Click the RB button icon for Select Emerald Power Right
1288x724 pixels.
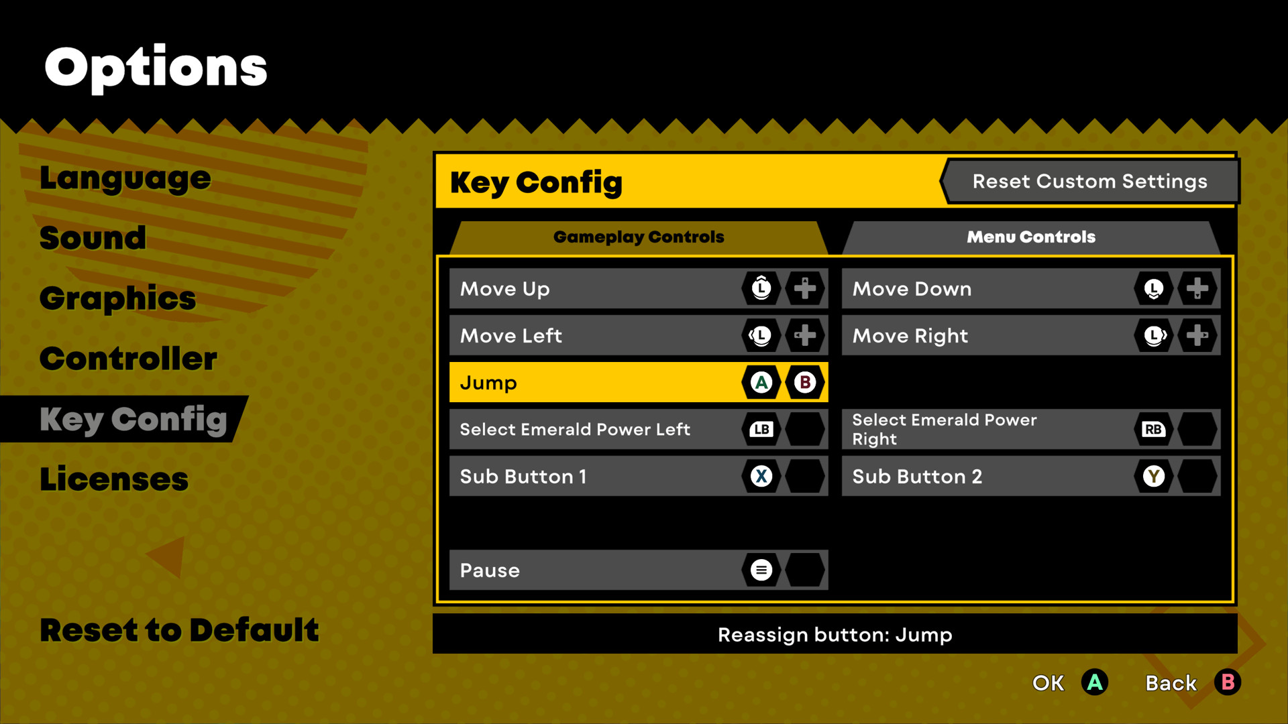1154,429
